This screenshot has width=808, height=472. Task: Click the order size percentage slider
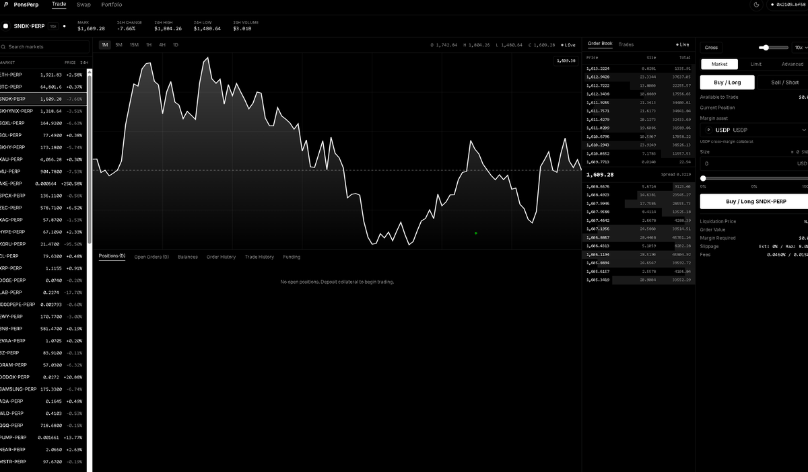tap(754, 178)
